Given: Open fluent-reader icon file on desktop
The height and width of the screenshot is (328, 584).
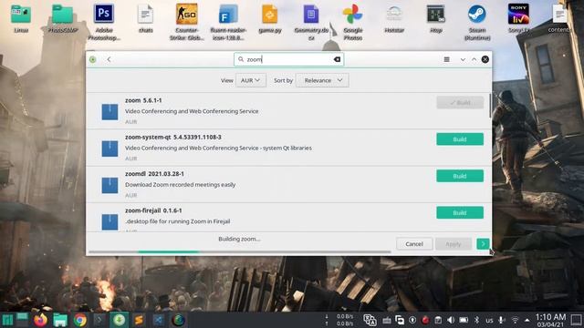Looking at the screenshot, I should pos(228,22).
